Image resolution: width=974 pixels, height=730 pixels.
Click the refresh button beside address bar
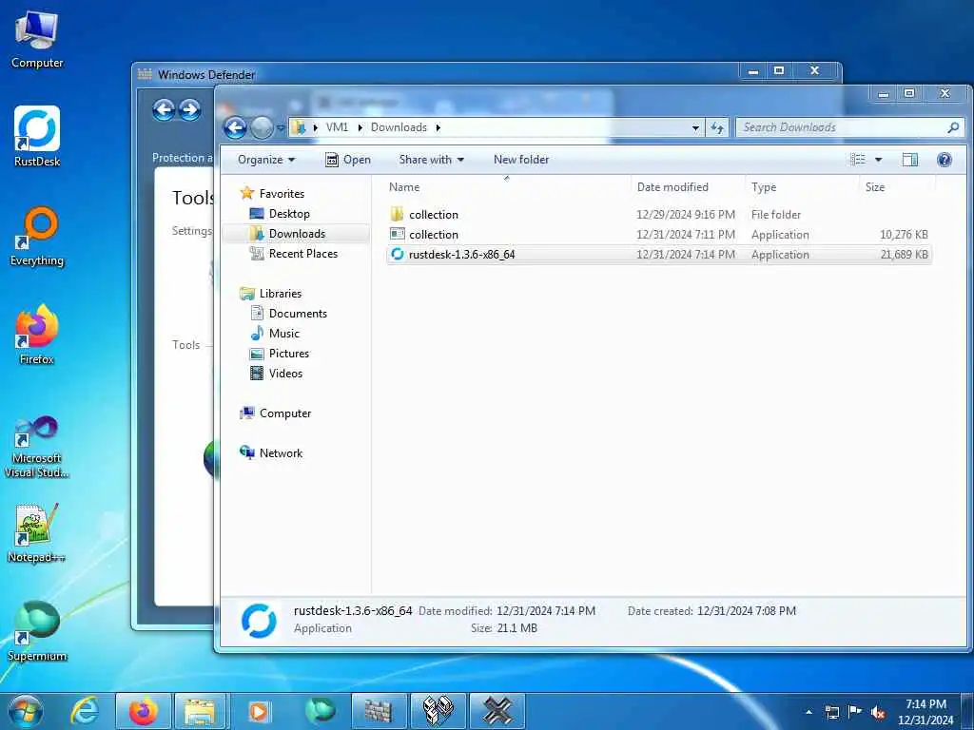pyautogui.click(x=717, y=127)
